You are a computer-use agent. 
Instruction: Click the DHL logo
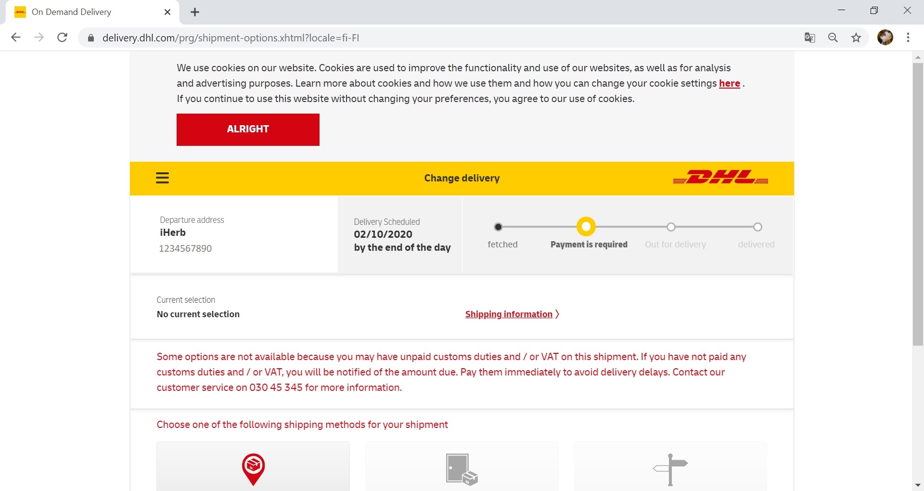point(720,177)
